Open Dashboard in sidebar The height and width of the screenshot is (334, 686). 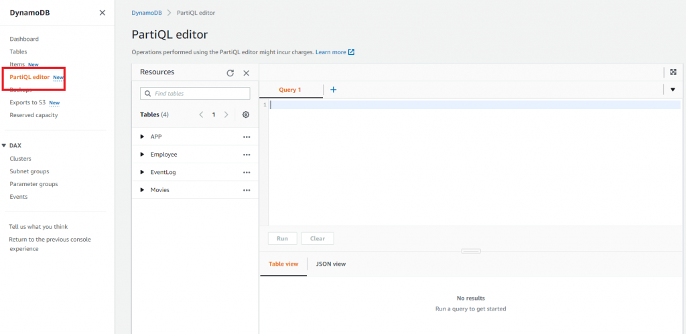24,39
